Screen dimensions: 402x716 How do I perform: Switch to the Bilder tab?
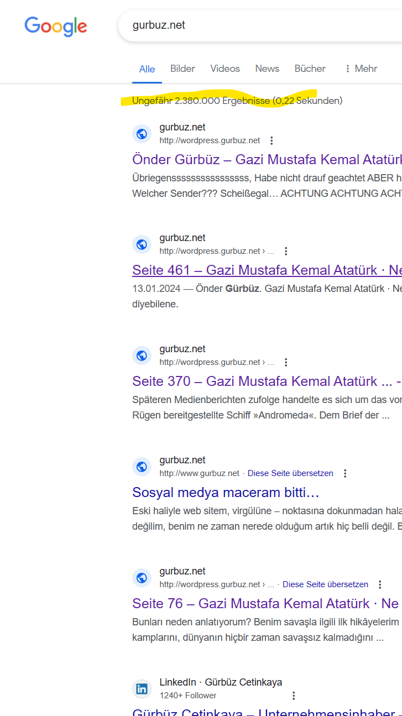pos(182,69)
